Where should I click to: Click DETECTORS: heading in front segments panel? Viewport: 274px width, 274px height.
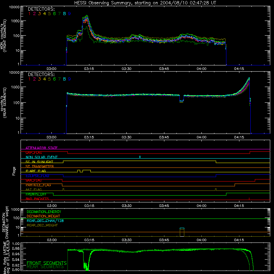(x=41, y=9)
